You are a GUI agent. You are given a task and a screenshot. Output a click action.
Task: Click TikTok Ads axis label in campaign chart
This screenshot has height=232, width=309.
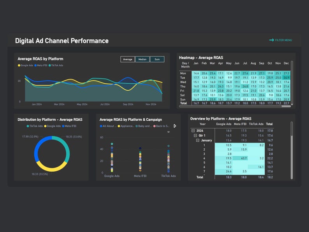[168, 176]
